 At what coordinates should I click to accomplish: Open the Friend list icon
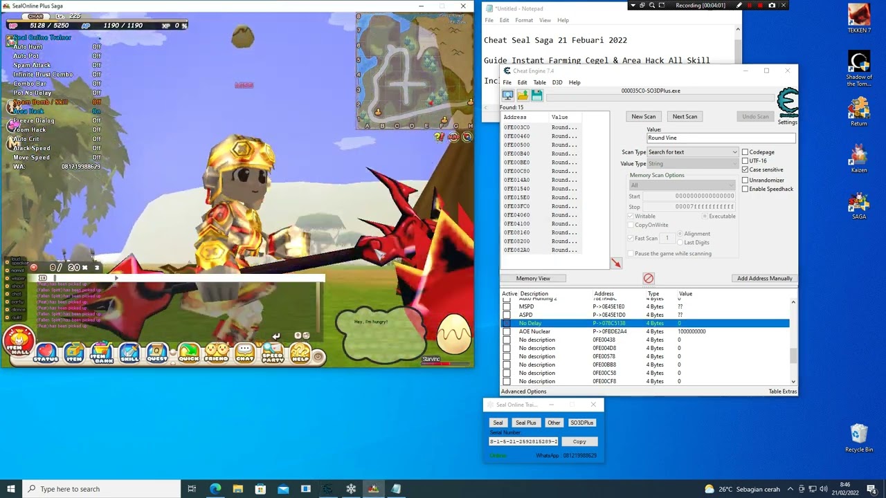pyautogui.click(x=216, y=353)
